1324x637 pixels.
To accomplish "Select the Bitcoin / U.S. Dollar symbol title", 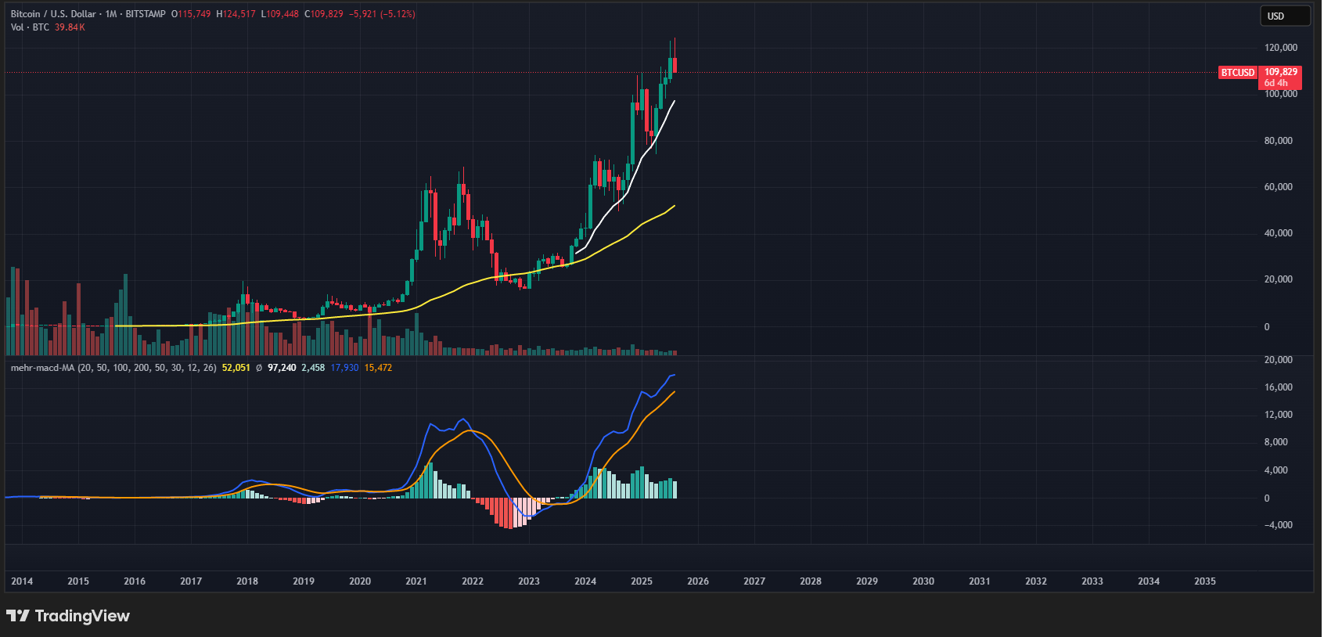I will (x=53, y=14).
